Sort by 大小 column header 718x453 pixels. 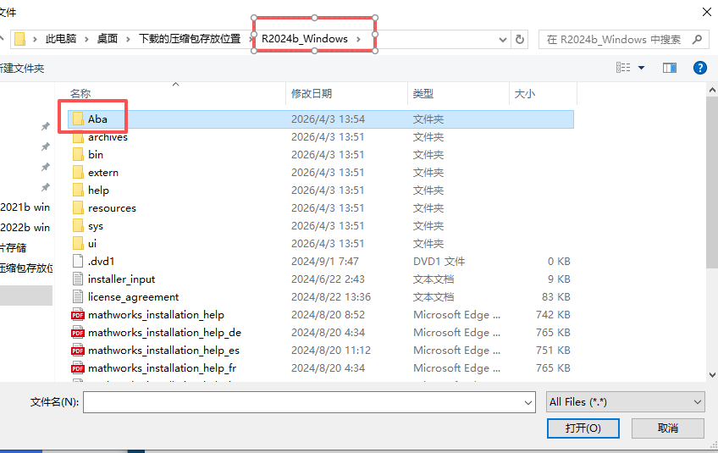pyautogui.click(x=525, y=93)
